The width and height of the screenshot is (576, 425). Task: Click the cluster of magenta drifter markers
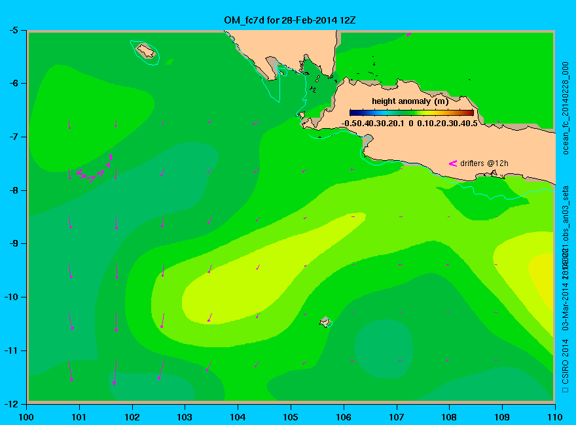pyautogui.click(x=94, y=169)
